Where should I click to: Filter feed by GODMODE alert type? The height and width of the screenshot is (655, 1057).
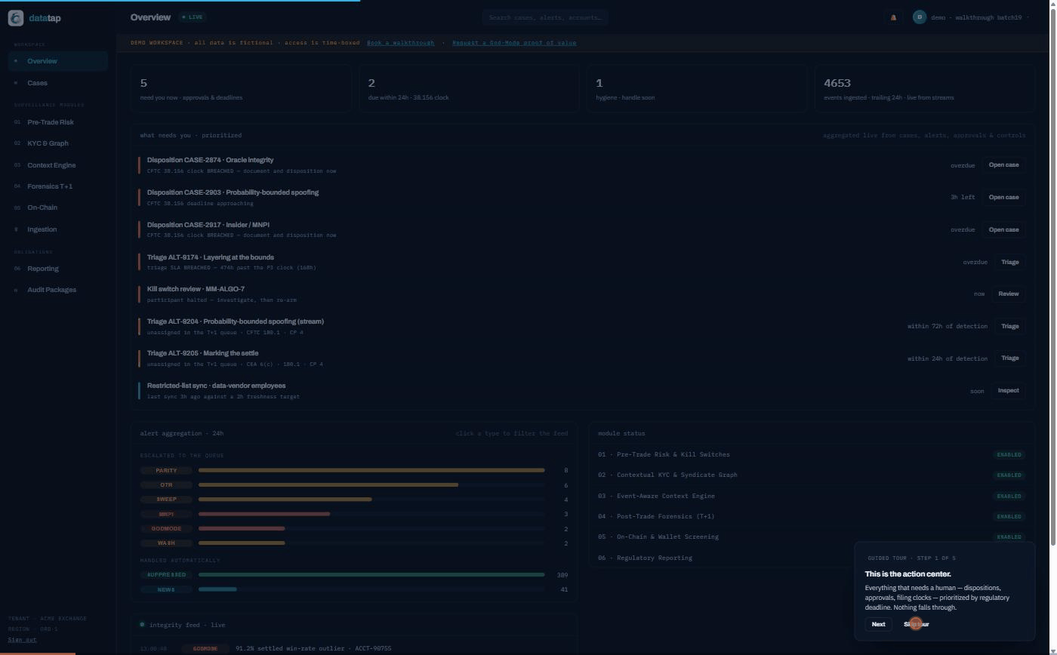(x=166, y=529)
